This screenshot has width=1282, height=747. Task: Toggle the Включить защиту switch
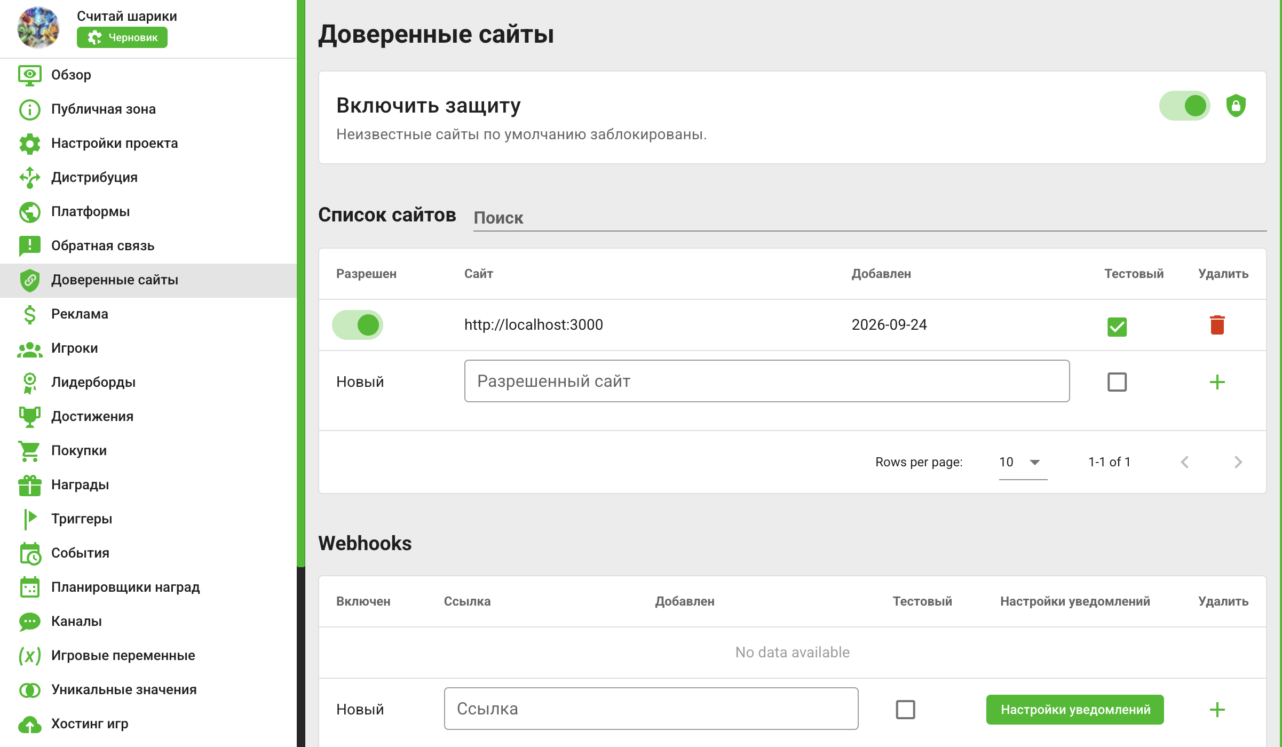1184,106
